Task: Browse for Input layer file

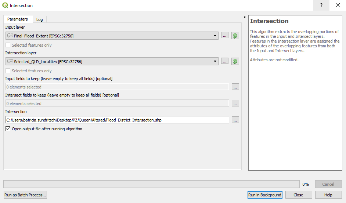Action: coord(225,36)
